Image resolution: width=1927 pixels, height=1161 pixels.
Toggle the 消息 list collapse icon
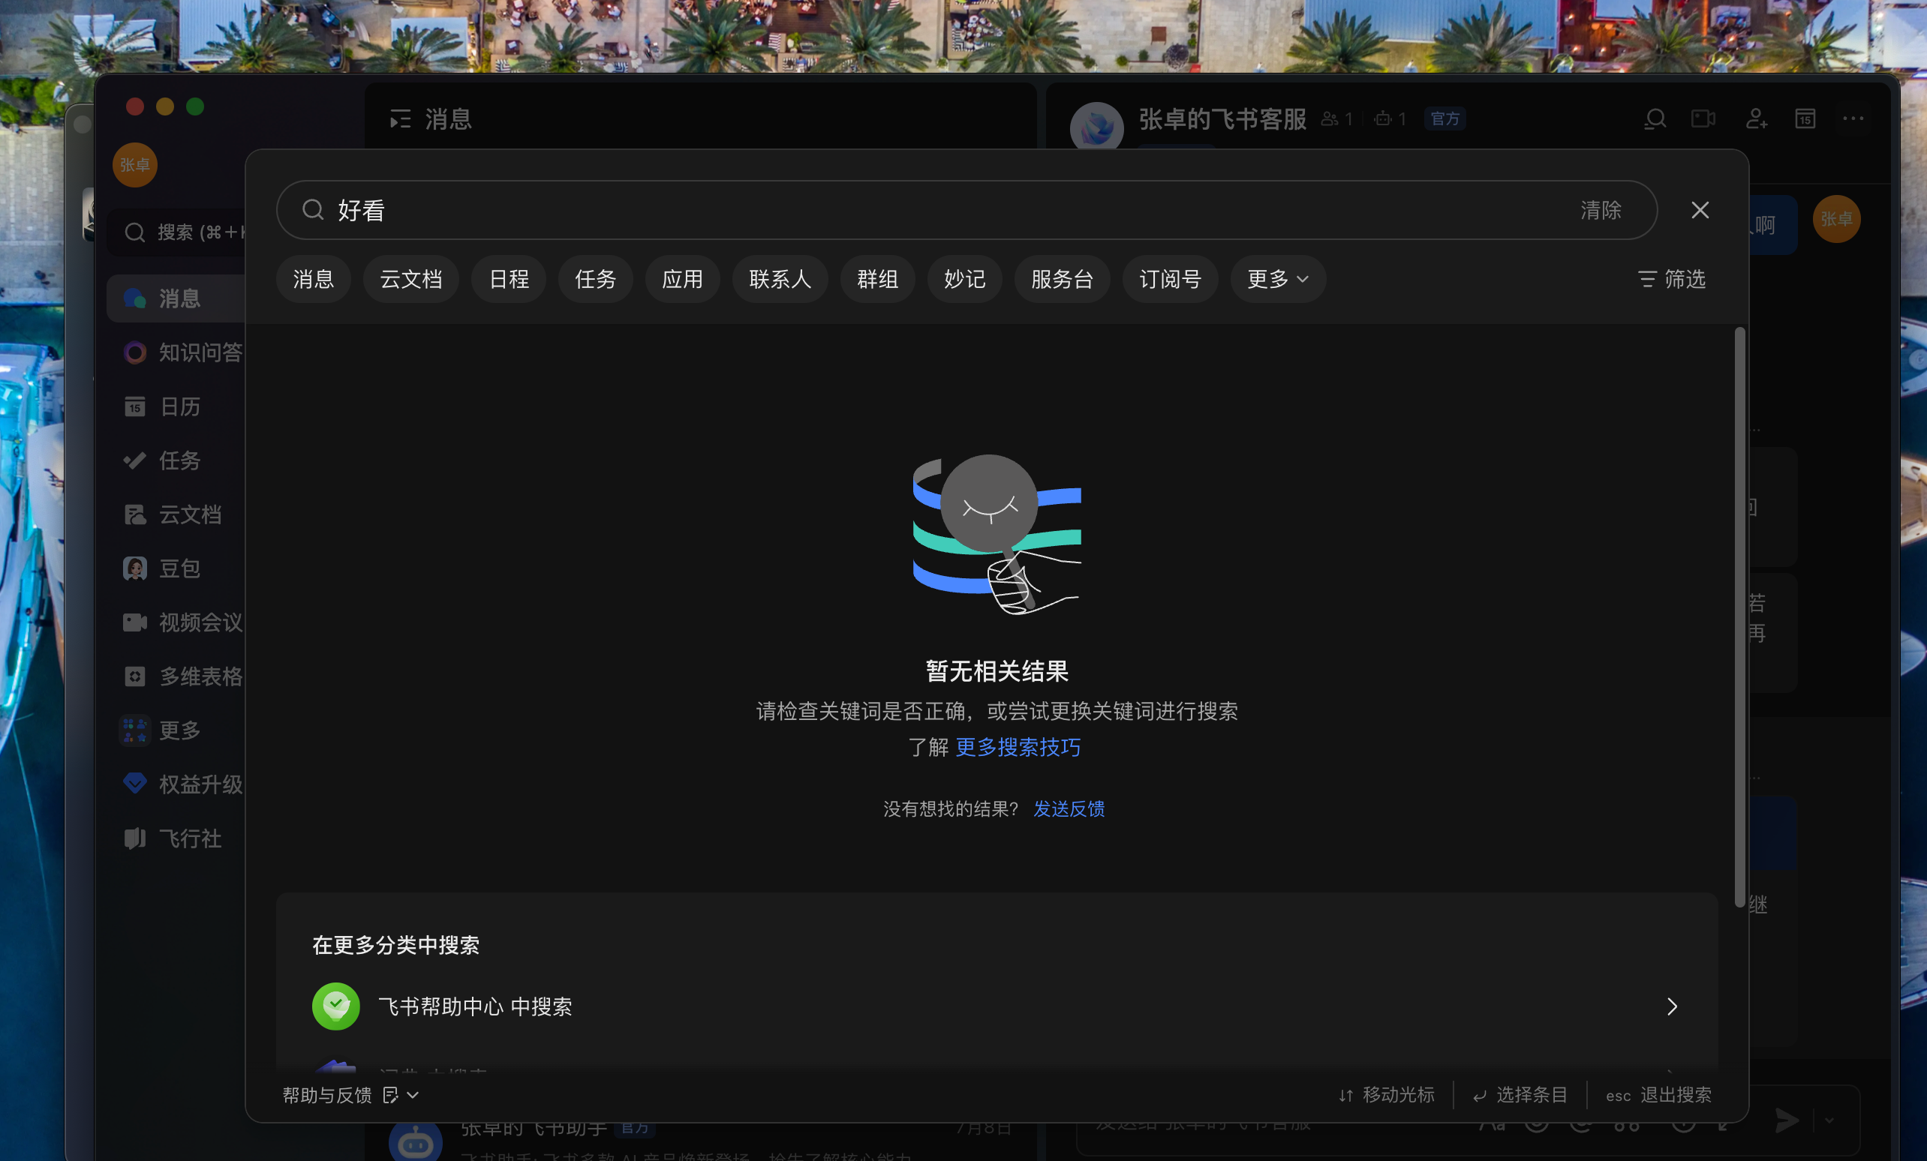pyautogui.click(x=401, y=118)
